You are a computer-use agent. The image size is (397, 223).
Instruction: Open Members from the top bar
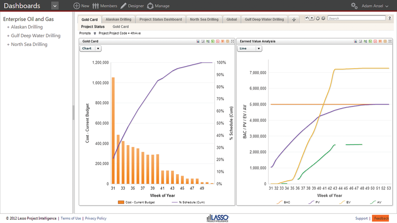tap(104, 6)
